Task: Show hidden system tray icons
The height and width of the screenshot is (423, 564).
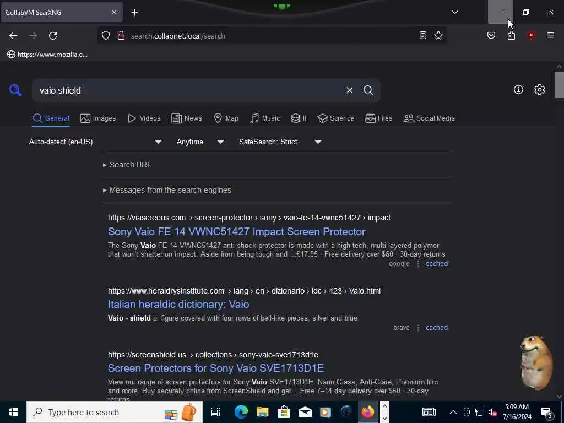Action: point(453,412)
